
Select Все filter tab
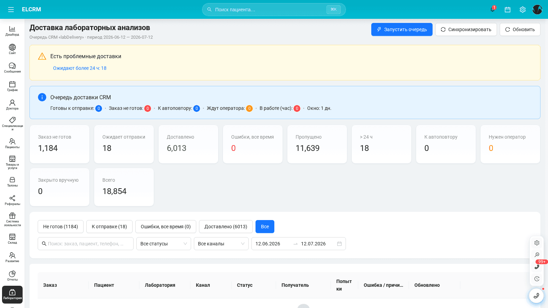(x=265, y=227)
